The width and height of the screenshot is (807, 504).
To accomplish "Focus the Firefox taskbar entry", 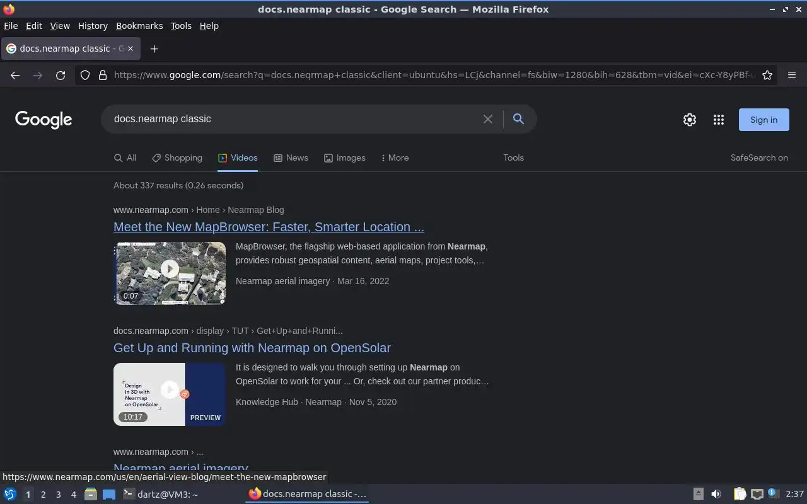I will click(307, 494).
